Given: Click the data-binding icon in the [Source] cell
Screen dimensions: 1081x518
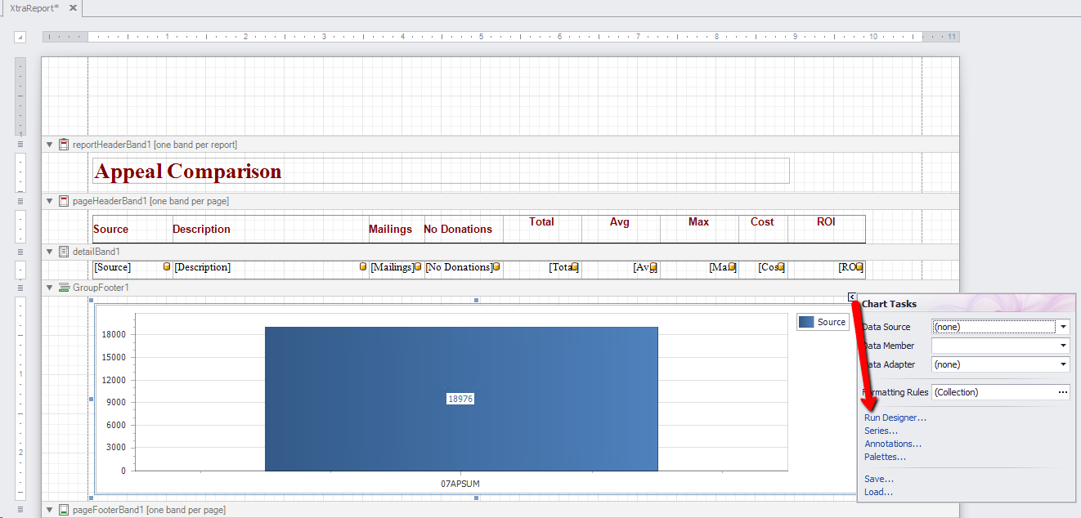Looking at the screenshot, I should [168, 267].
